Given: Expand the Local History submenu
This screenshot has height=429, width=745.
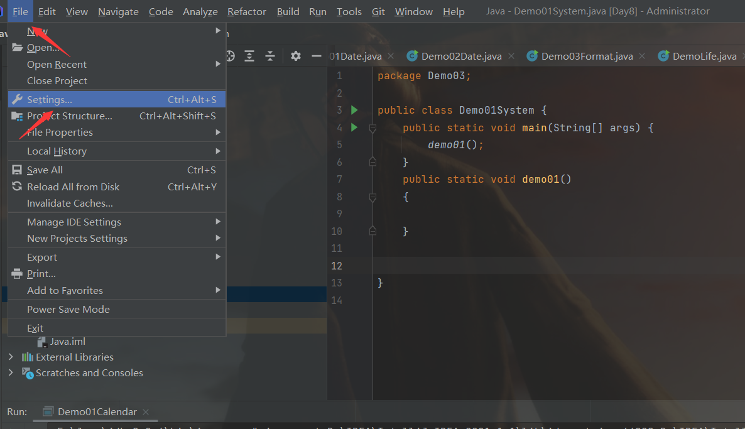Looking at the screenshot, I should tap(218, 151).
